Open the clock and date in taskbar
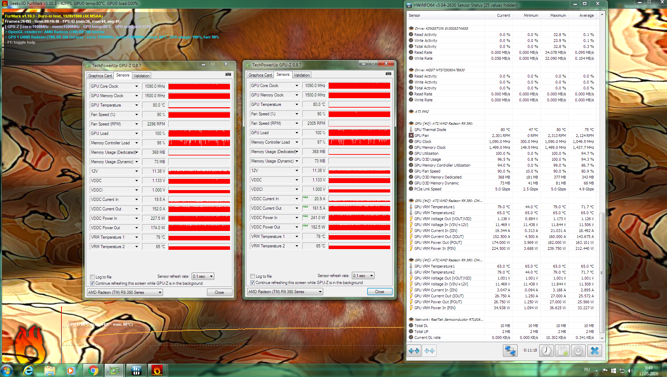 649,371
